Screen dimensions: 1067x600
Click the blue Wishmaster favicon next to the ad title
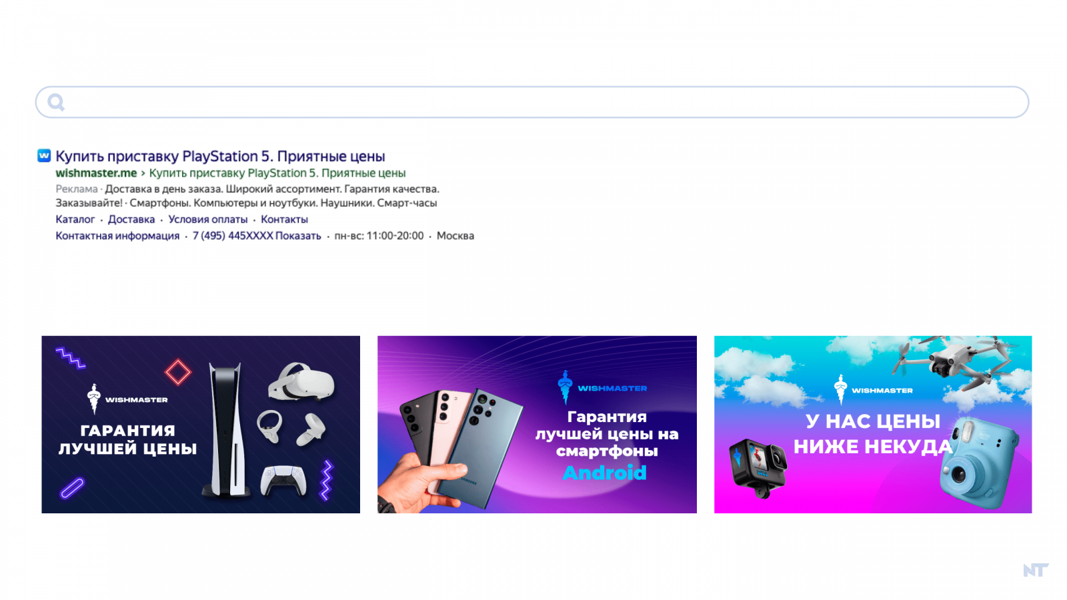pos(44,156)
